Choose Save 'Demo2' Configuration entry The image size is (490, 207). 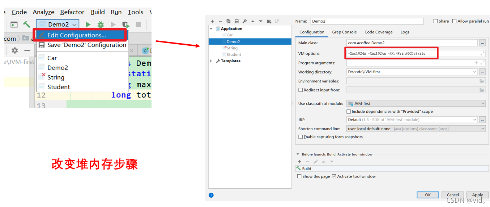click(82, 45)
